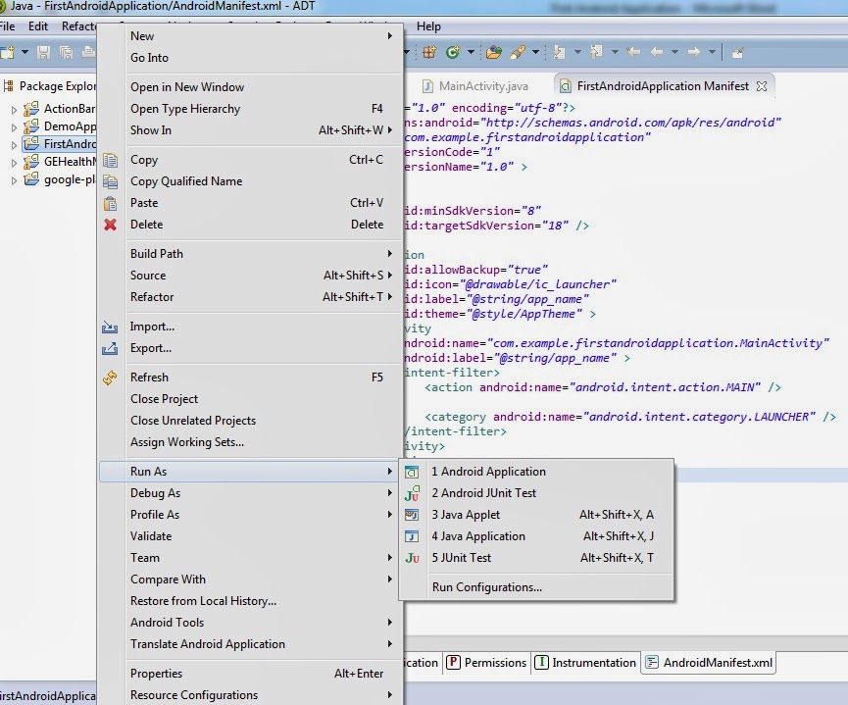The height and width of the screenshot is (705, 848).
Task: Expand the ActionBar project in Package Explorer
Action: click(x=15, y=109)
